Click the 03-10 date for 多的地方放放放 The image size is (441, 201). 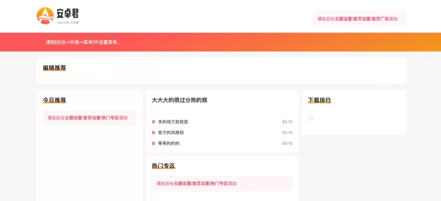(287, 122)
